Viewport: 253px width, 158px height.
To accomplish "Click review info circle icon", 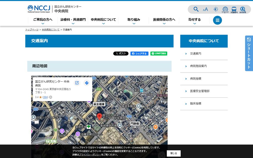I will [51, 97].
